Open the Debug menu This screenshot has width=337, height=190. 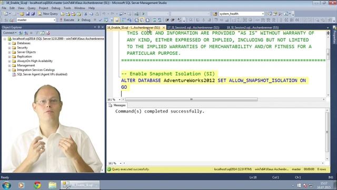[x=56, y=8]
